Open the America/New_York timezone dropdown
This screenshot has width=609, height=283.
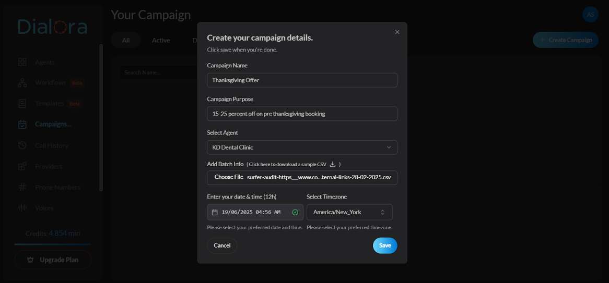349,212
